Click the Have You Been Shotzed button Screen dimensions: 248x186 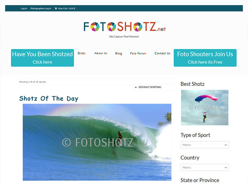(x=42, y=58)
